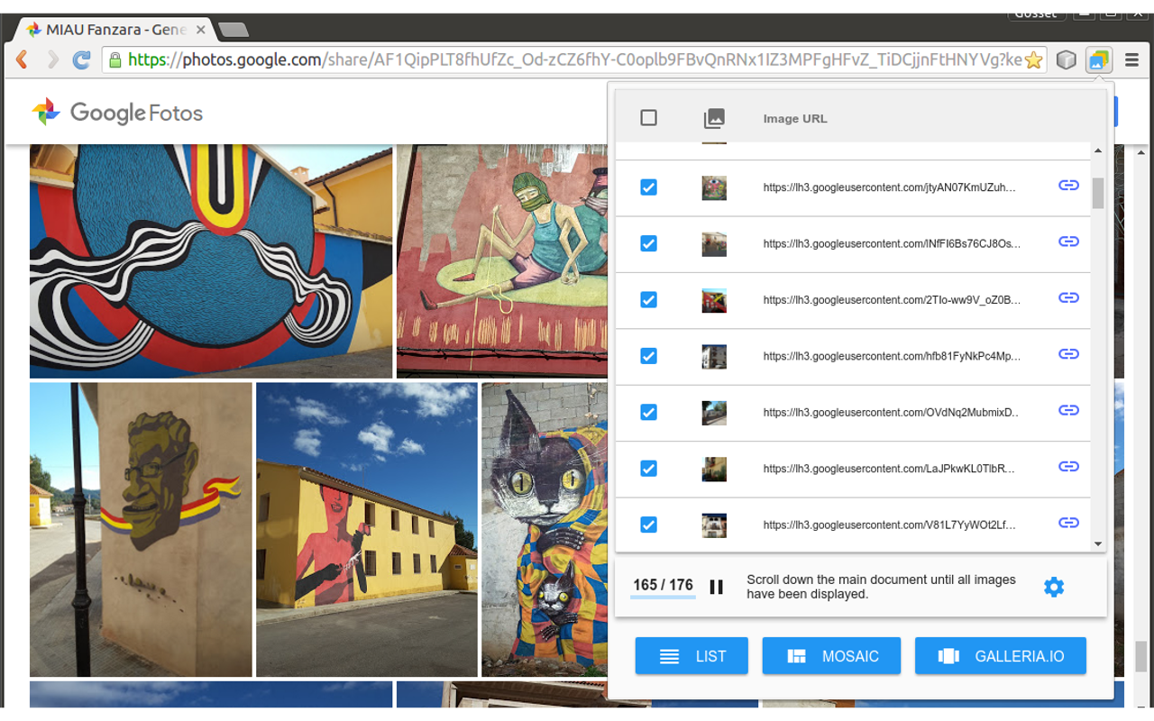The image size is (1154, 721).
Task: Click the address bar URL
Action: 575,60
